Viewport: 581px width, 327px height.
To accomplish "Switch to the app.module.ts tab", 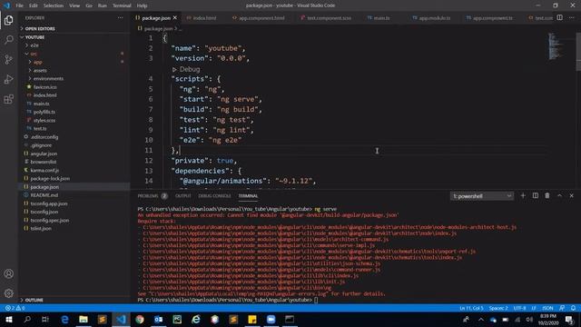I will point(435,18).
